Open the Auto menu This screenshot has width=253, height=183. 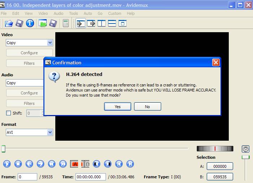coord(88,13)
